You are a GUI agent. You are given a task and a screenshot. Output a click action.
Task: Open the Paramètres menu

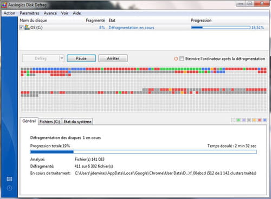coord(29,13)
